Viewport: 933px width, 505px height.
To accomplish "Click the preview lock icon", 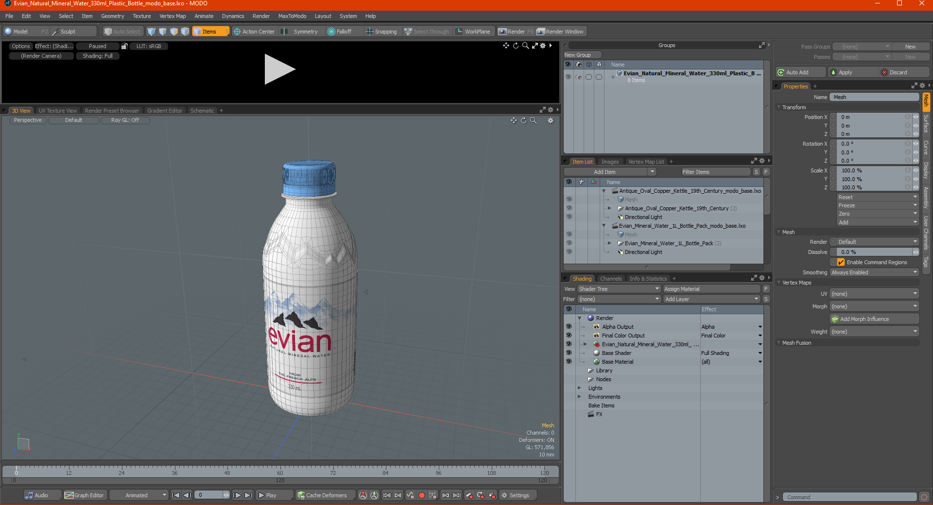I will [x=124, y=46].
